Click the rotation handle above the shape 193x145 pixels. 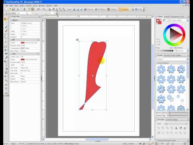point(77,39)
